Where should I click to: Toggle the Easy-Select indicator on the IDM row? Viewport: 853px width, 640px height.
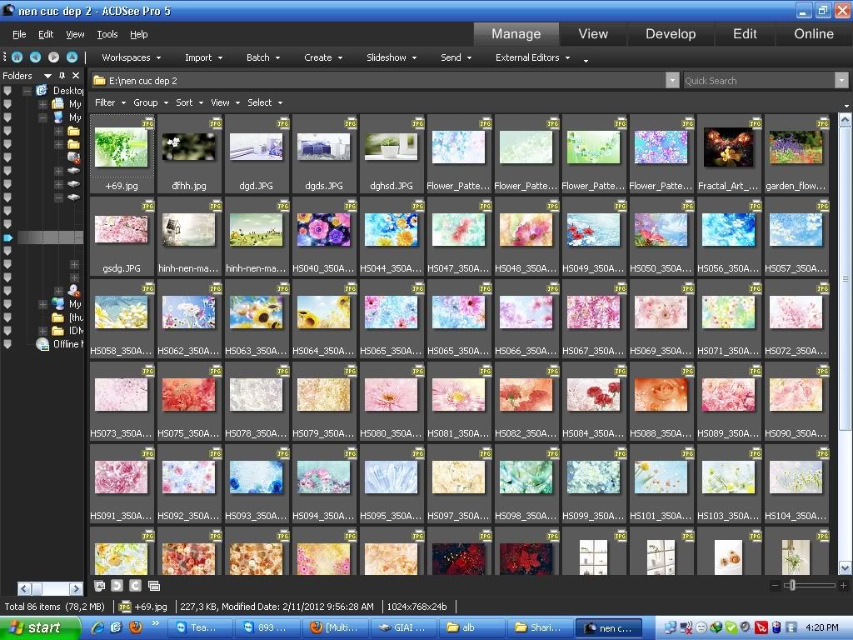tap(7, 331)
